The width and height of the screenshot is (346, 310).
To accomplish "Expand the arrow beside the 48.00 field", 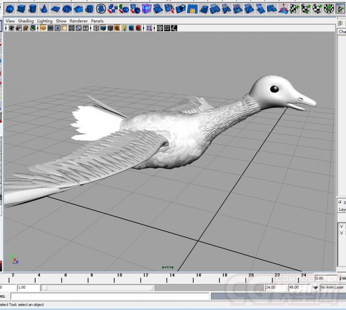I will tap(315, 287).
